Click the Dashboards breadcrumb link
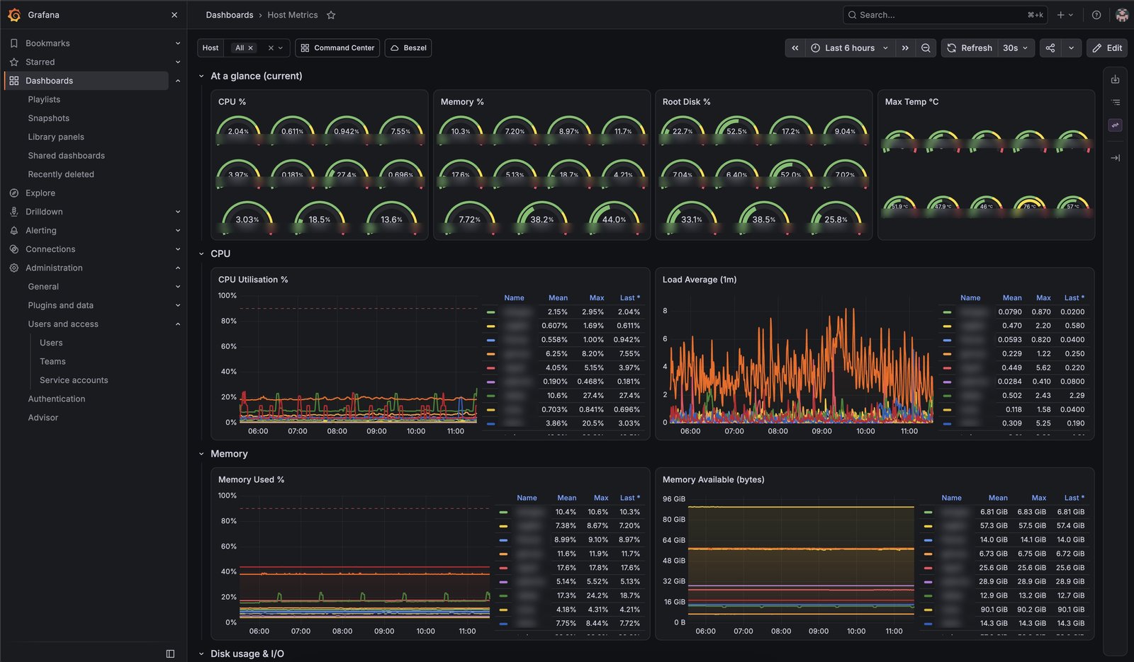 tap(230, 15)
